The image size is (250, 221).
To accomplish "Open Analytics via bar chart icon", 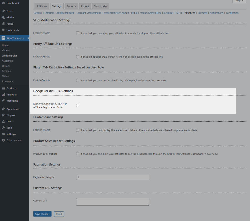I will coord(3,95).
